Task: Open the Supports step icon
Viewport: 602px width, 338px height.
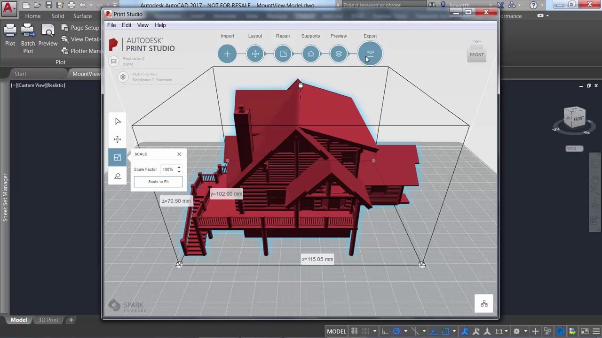Action: [311, 54]
